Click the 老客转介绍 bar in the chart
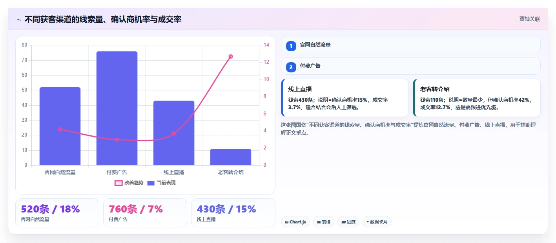556x243 pixels. [231, 157]
